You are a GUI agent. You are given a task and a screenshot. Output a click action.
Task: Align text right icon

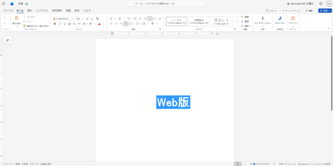point(121,24)
